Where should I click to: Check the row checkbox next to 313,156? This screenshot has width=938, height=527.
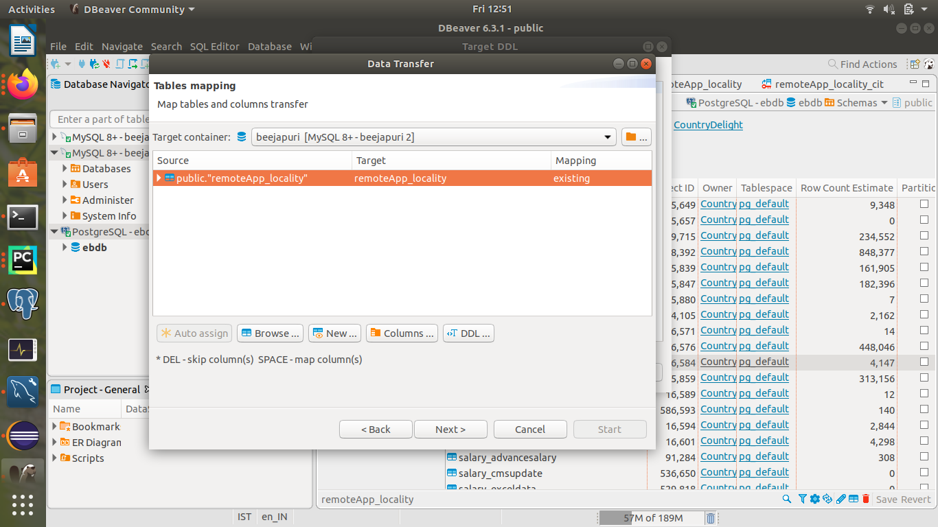[924, 377]
